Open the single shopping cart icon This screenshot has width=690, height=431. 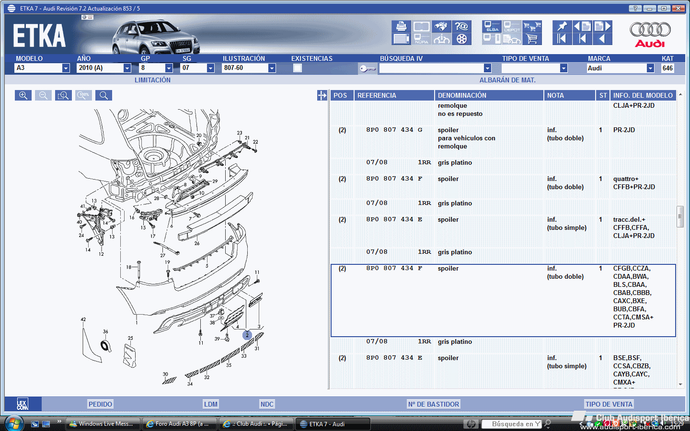click(532, 39)
